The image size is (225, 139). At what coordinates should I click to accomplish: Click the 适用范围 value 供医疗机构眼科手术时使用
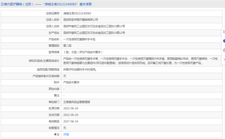[80, 69]
